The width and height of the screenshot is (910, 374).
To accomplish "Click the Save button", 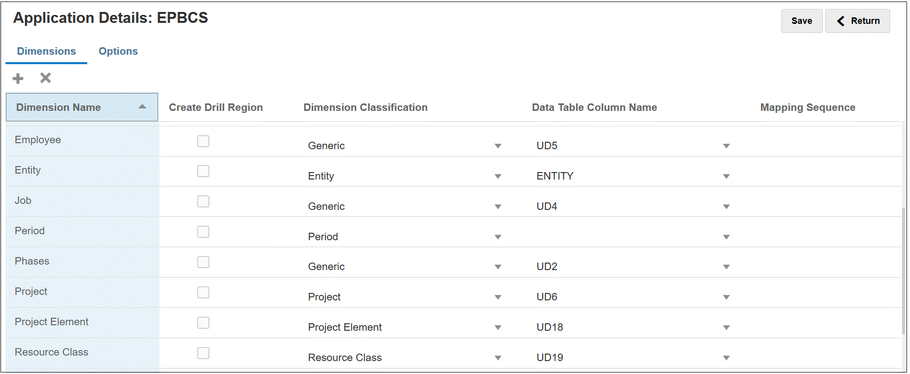I will [801, 21].
